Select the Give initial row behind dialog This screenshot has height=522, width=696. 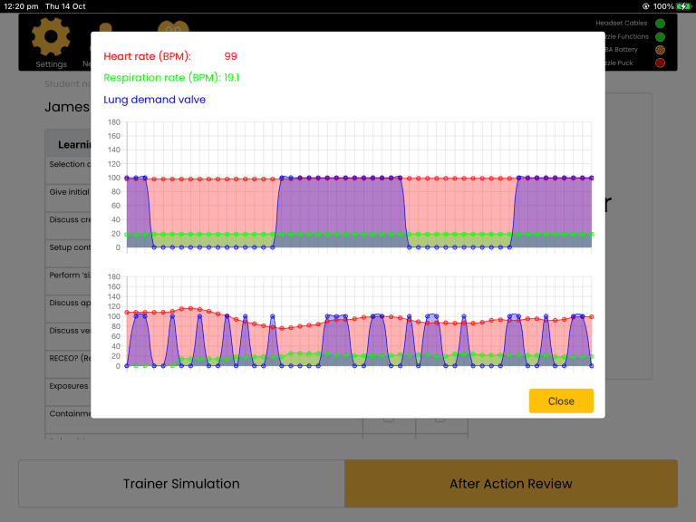pyautogui.click(x=69, y=192)
